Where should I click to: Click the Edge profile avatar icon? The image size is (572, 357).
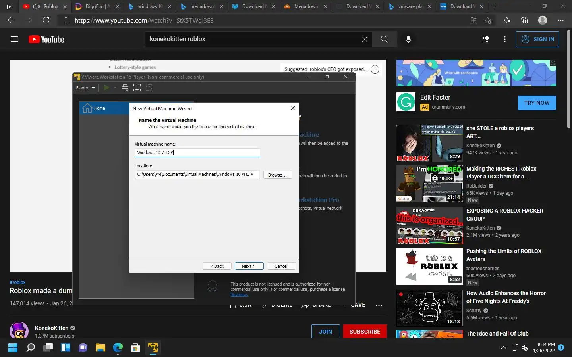point(543,20)
